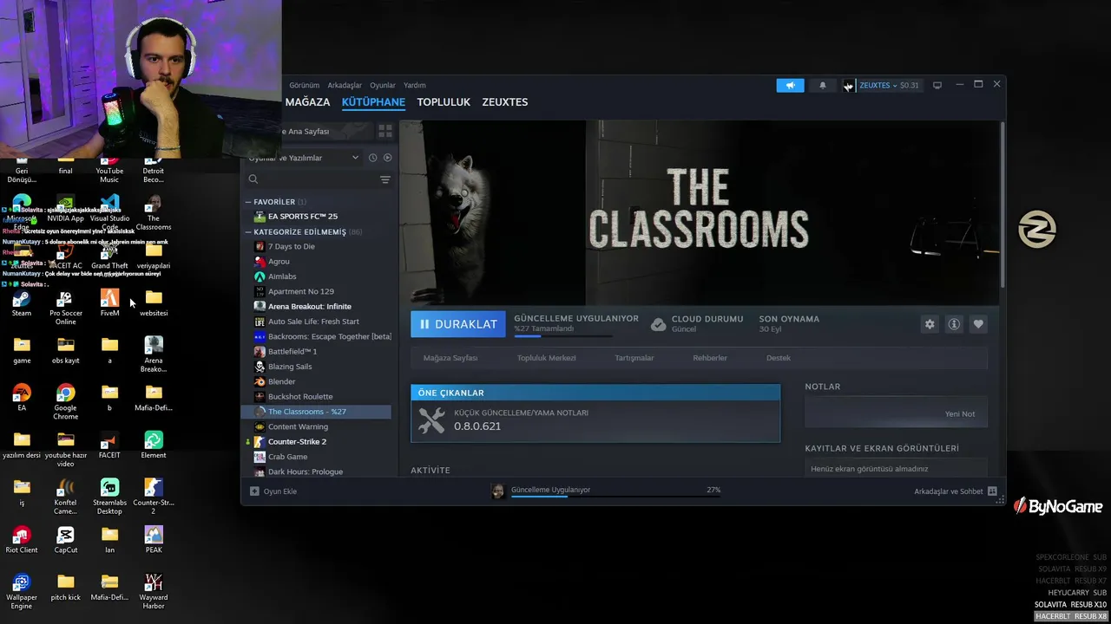The width and height of the screenshot is (1111, 624).
Task: Favorite The Classrooms with heart icon
Action: [x=978, y=324]
